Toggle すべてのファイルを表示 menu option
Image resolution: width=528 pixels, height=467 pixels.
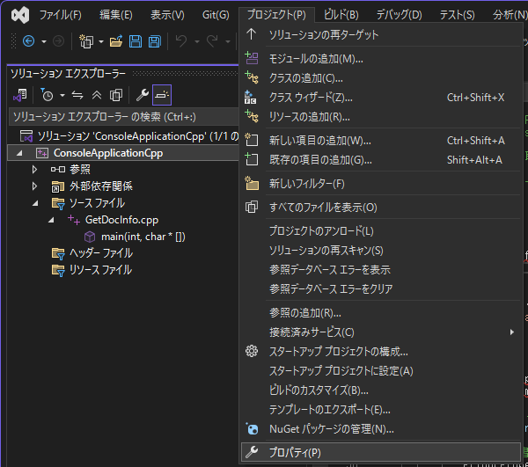(322, 208)
